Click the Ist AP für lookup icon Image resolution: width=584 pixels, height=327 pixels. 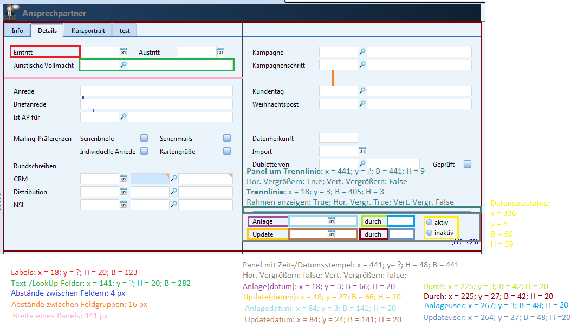click(x=124, y=117)
